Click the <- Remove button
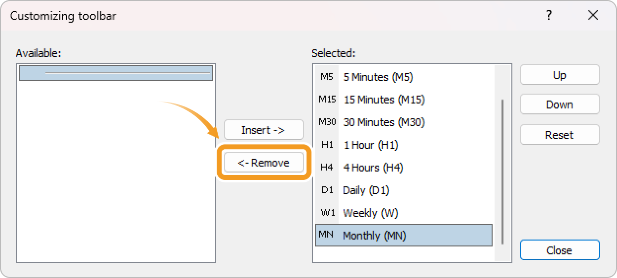This screenshot has height=278, width=617. point(264,163)
